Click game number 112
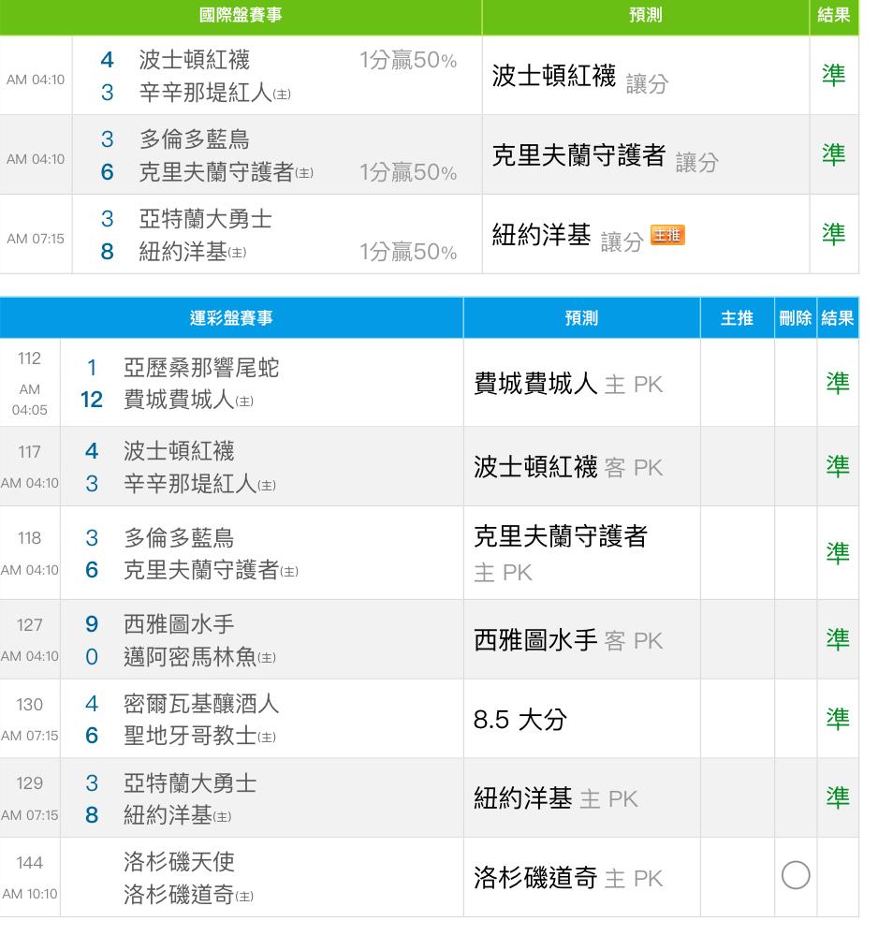This screenshot has height=935, width=878. click(x=29, y=358)
